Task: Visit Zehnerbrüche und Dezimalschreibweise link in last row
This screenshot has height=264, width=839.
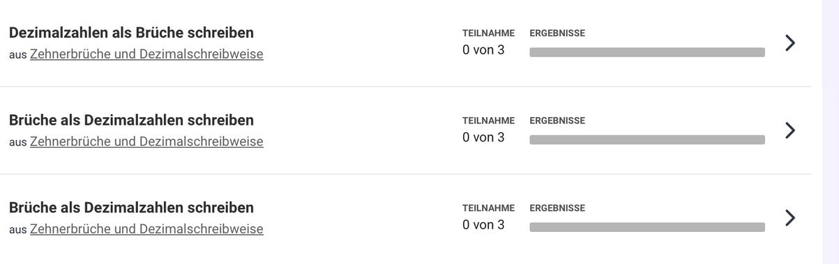Action: 146,229
